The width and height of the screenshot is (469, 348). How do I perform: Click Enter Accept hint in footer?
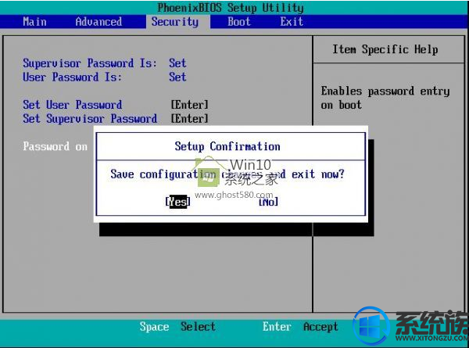pyautogui.click(x=300, y=326)
